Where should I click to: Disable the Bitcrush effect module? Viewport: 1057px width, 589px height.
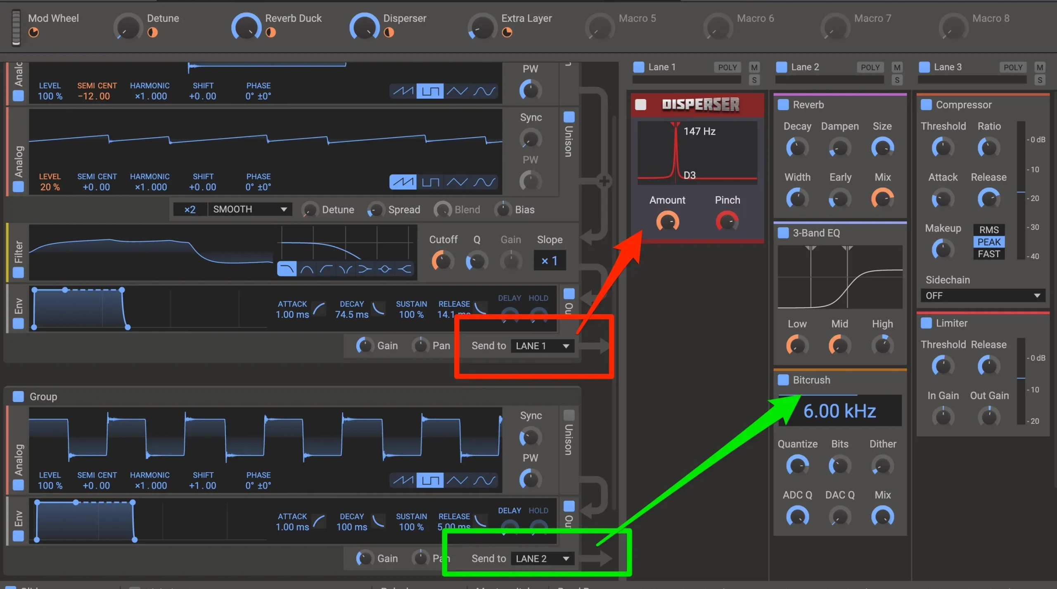[783, 380]
